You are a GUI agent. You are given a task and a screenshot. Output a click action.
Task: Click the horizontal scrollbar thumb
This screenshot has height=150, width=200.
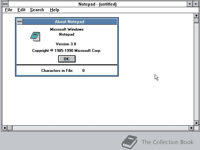(x=10, y=128)
